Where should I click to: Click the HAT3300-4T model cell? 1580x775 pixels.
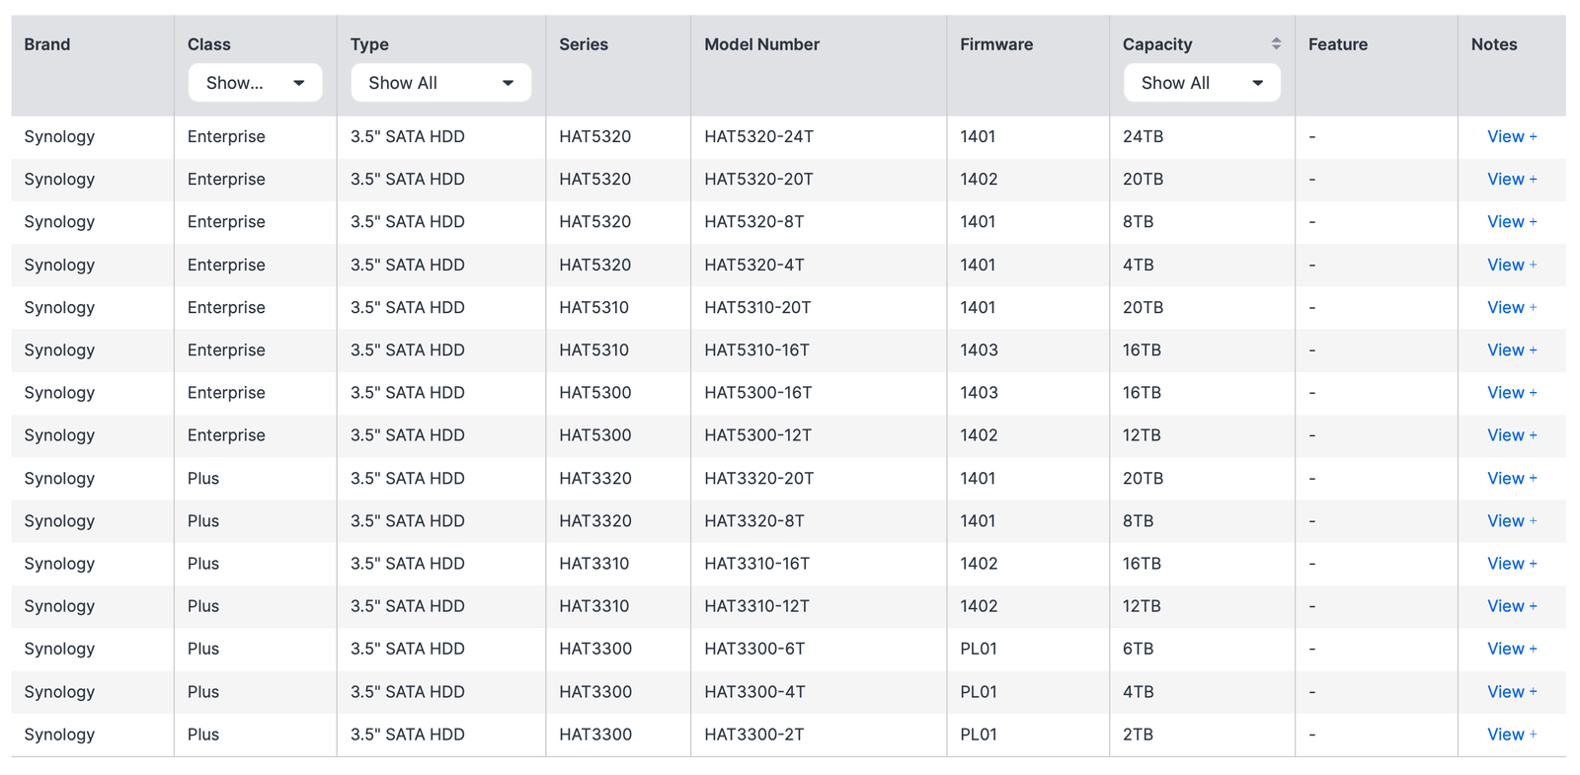(x=754, y=692)
